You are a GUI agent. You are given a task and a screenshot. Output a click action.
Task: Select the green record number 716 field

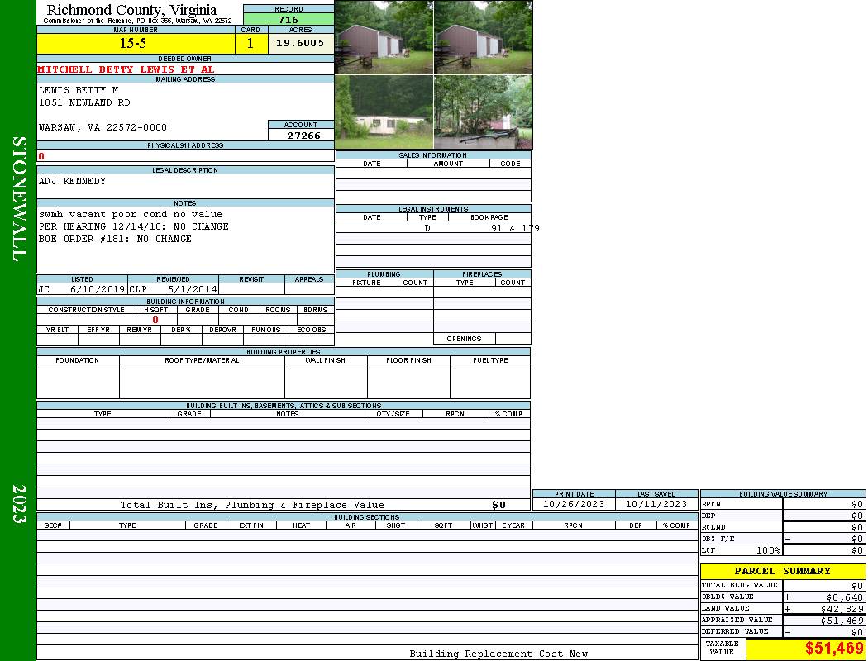[x=289, y=20]
